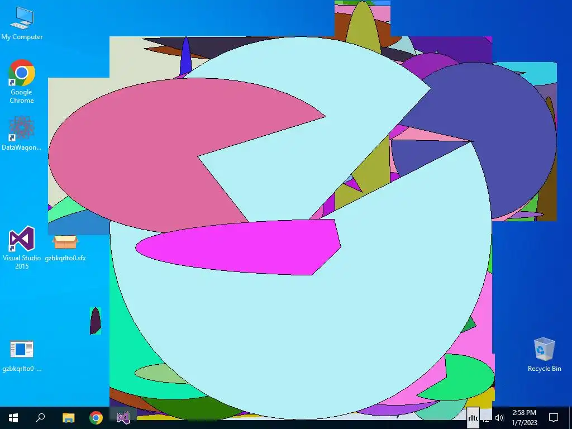Open the Windows Start menu
Viewport: 572px width, 429px height.
(x=13, y=418)
